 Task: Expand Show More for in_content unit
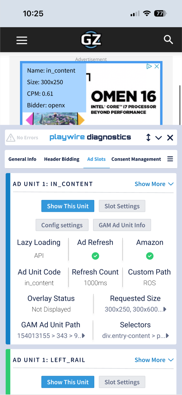pyautogui.click(x=154, y=184)
